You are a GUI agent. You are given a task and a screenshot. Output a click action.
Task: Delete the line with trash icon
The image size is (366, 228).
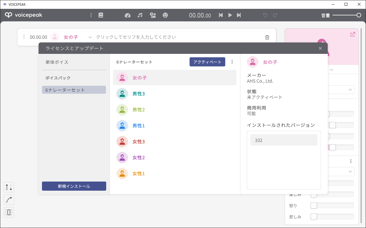[267, 37]
